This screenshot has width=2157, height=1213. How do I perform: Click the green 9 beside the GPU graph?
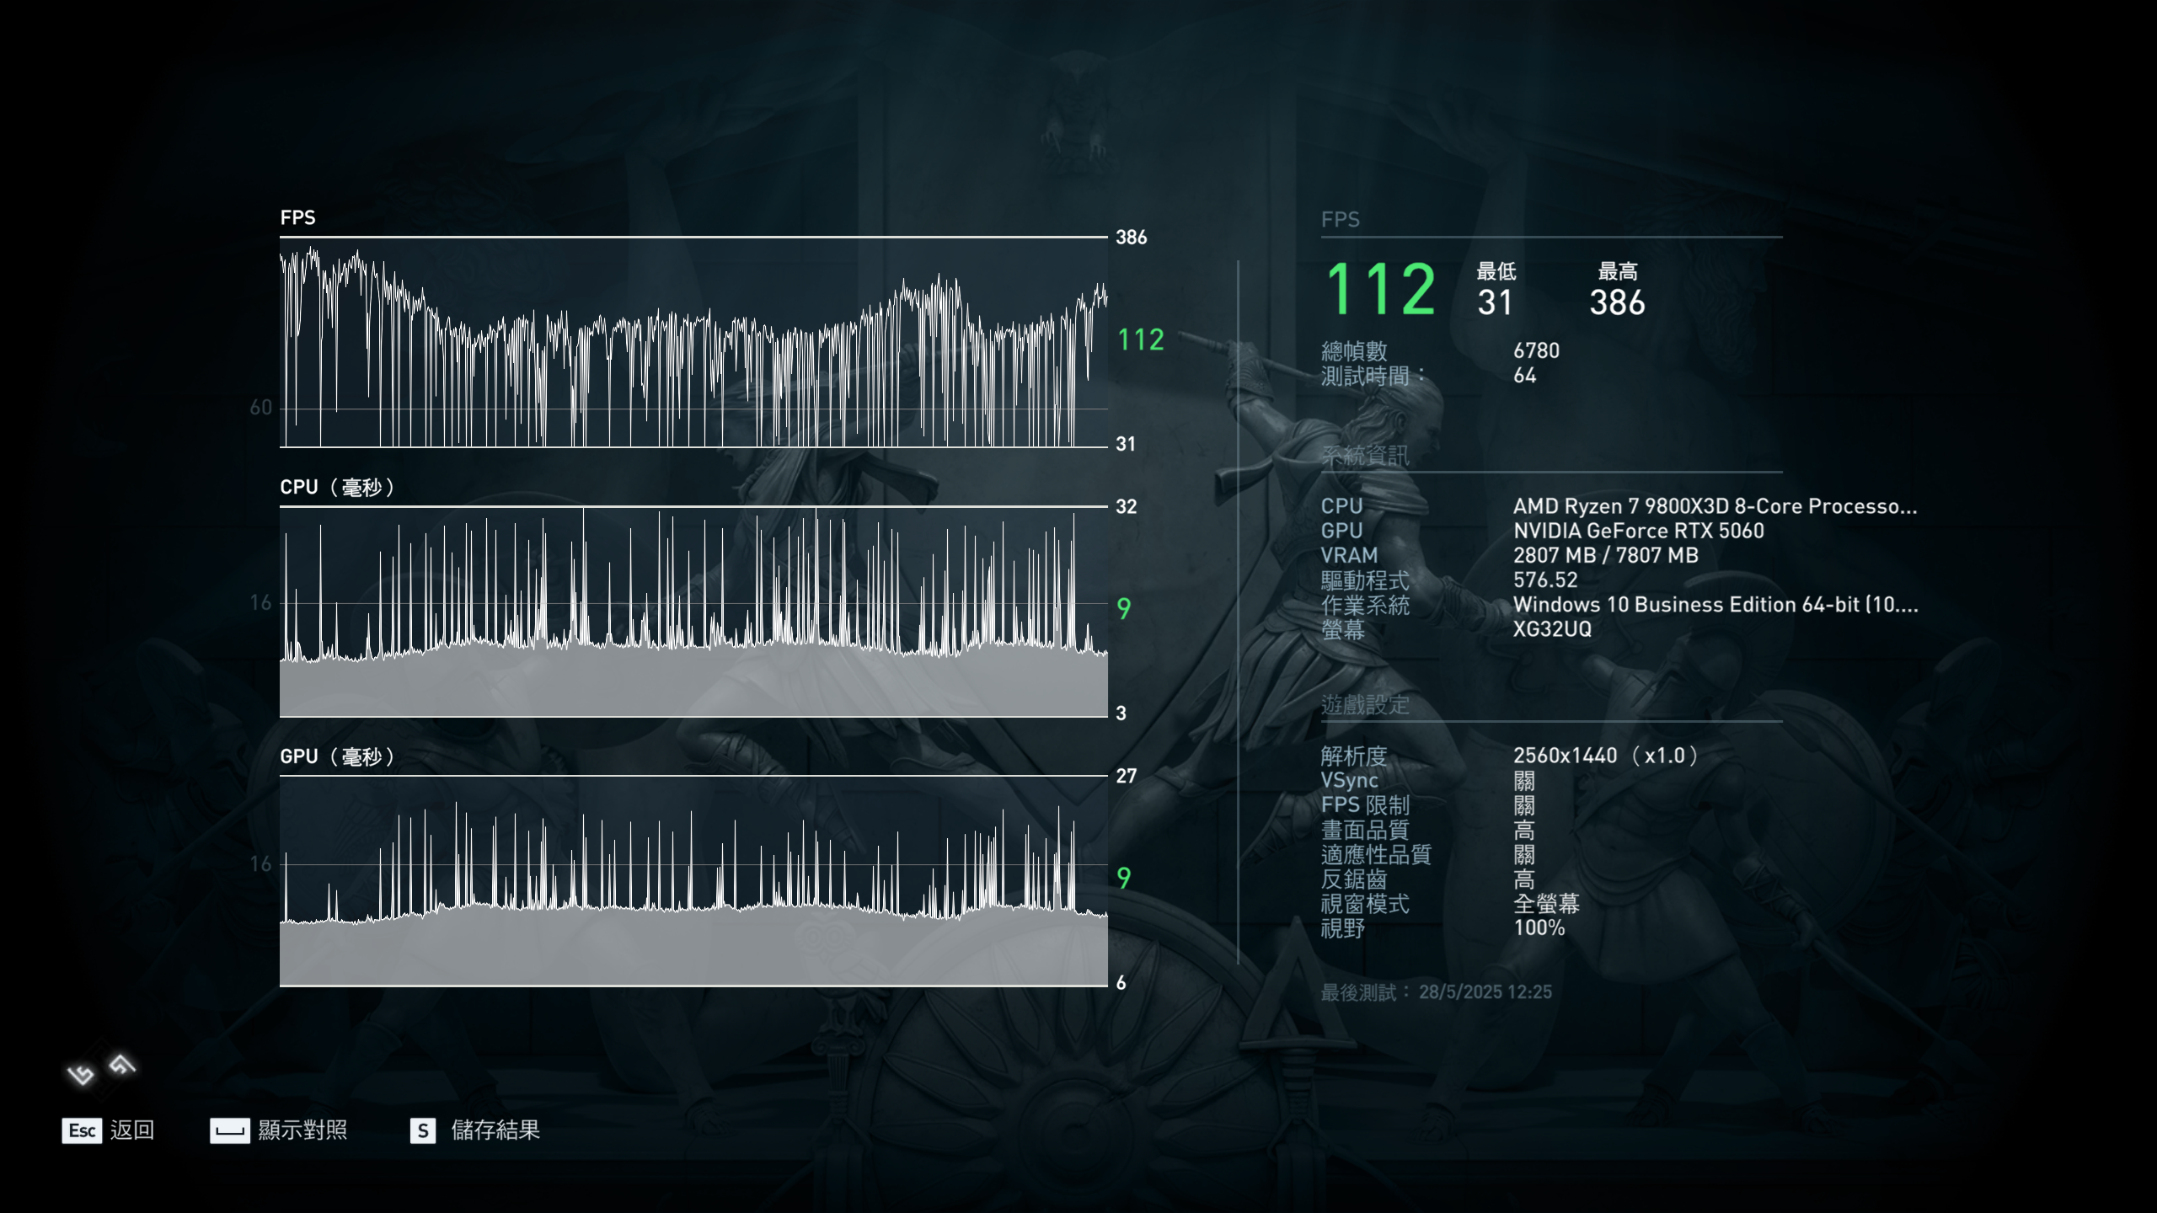click(x=1123, y=878)
